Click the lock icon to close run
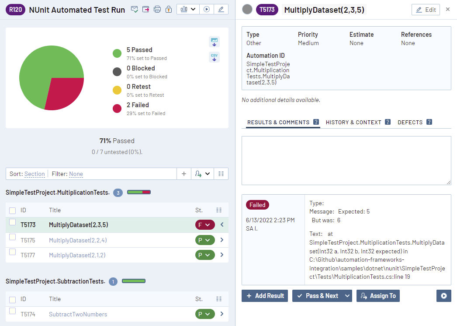 point(168,10)
